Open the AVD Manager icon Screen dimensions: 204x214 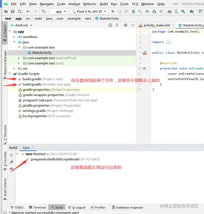point(177,12)
